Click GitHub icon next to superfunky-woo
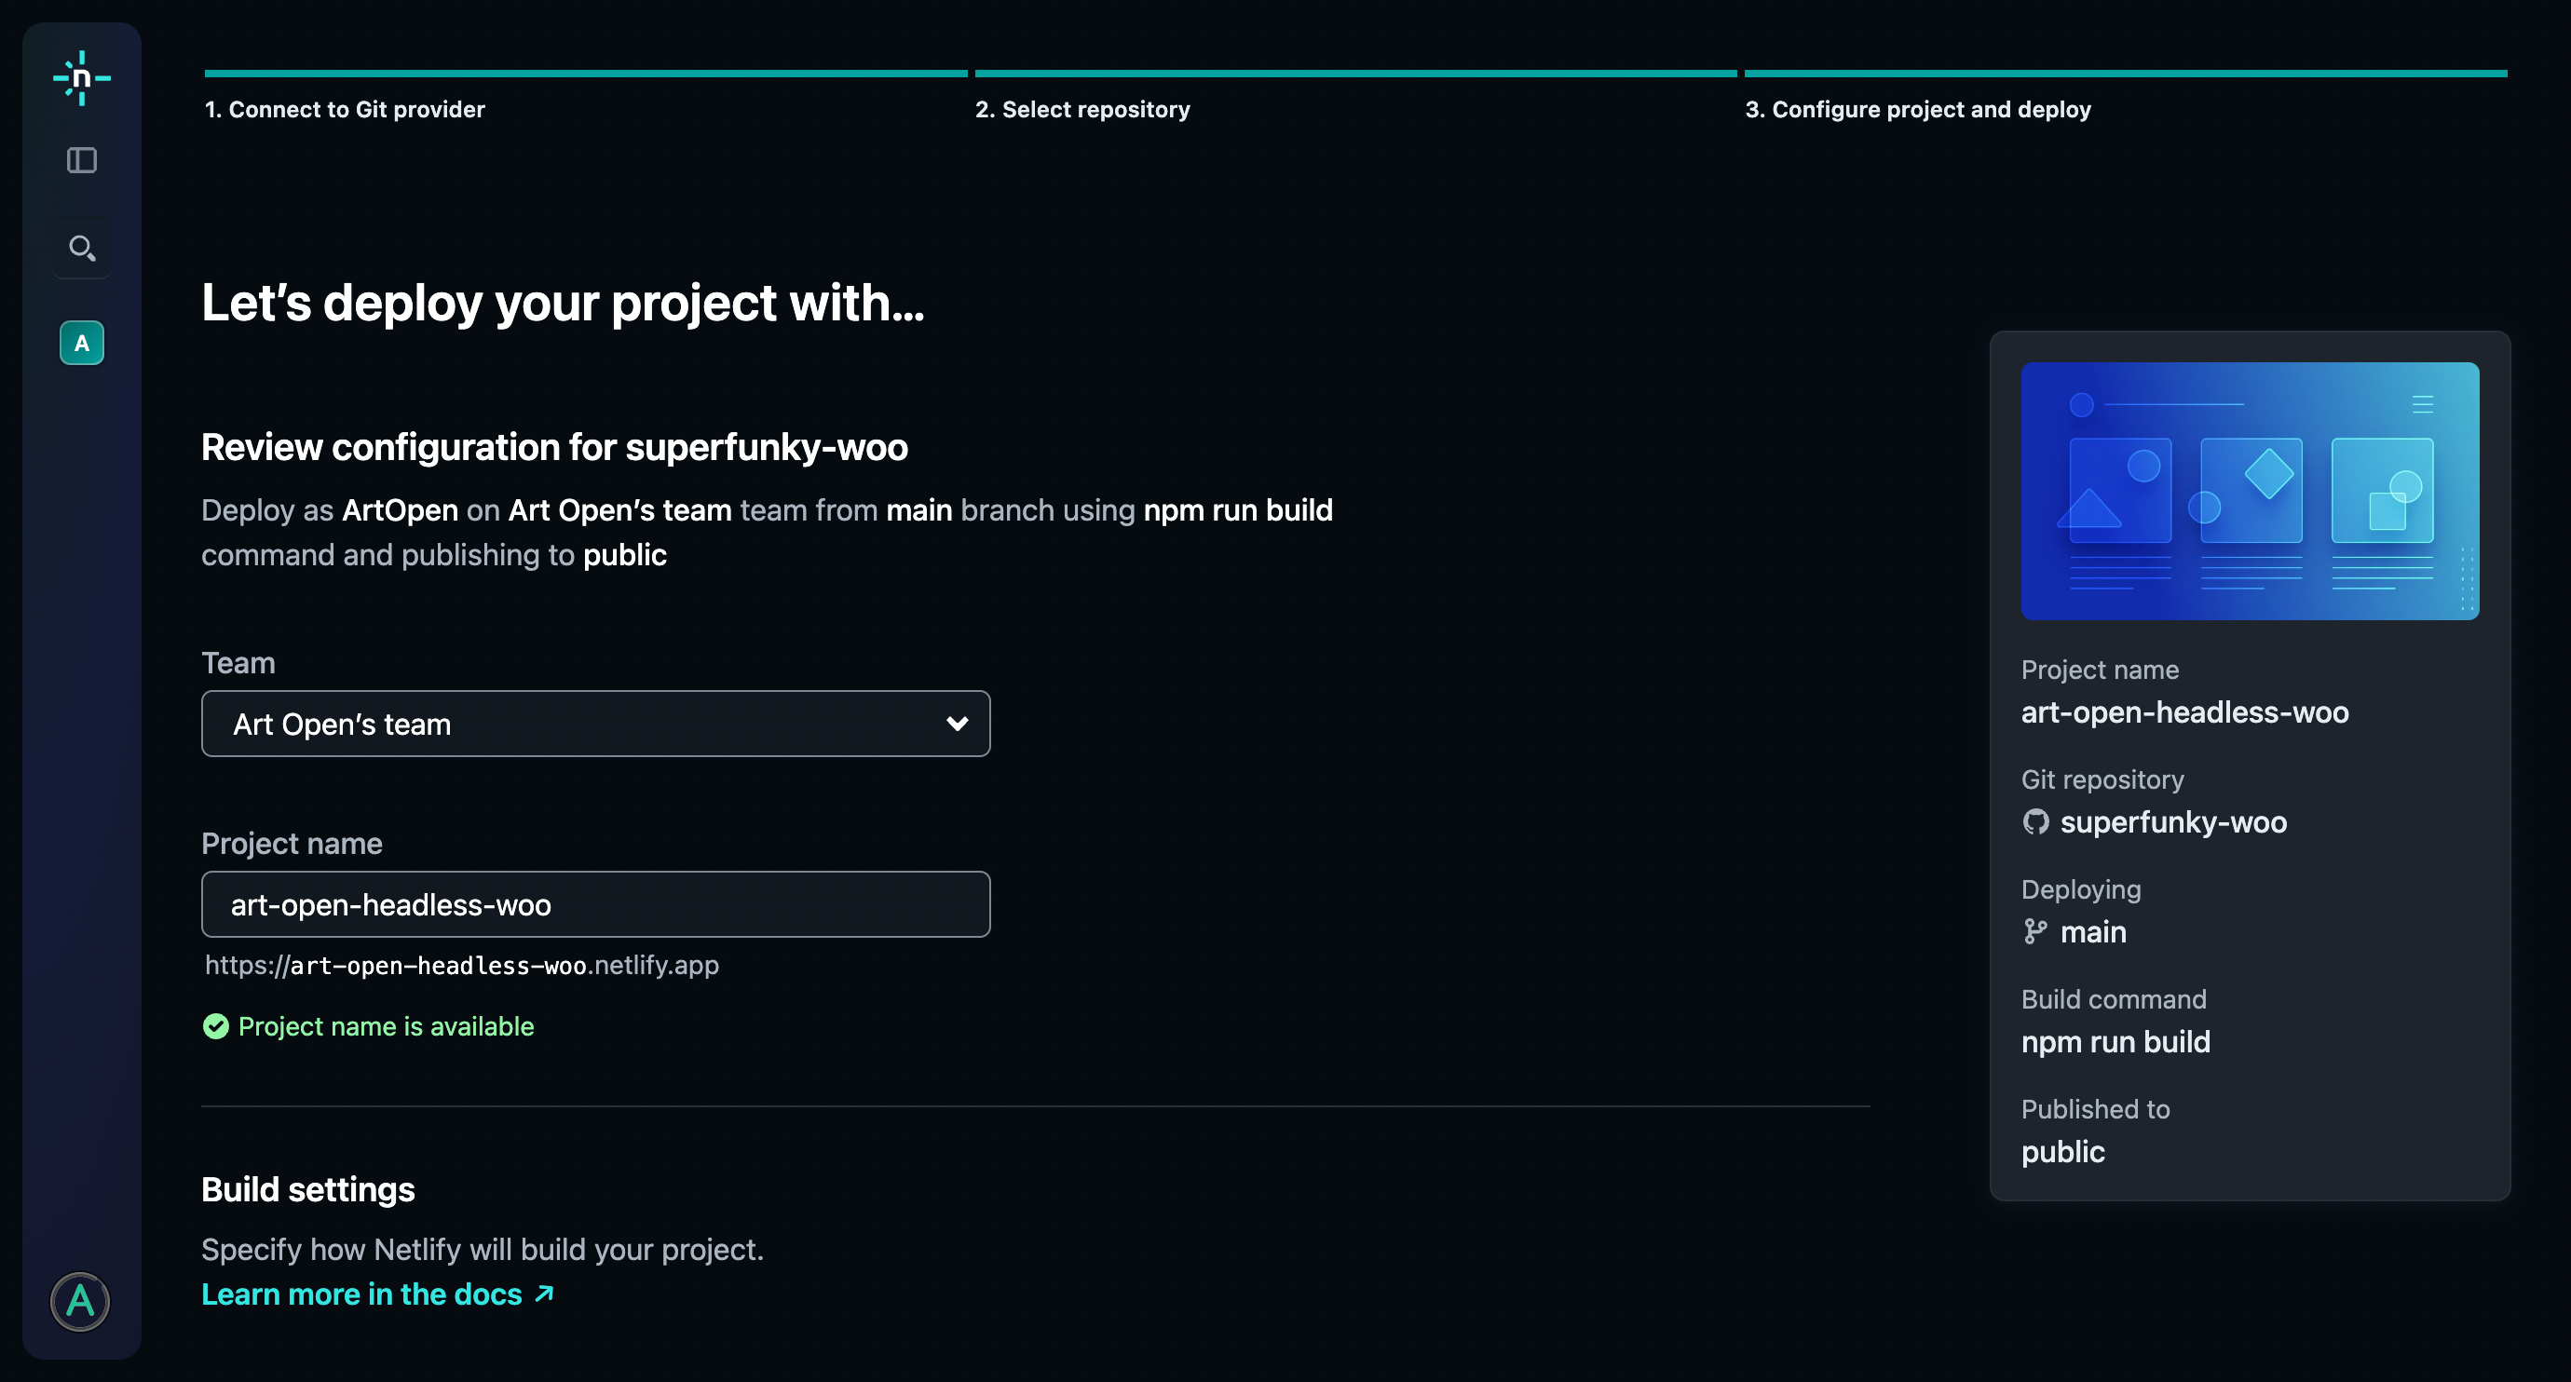The image size is (2571, 1382). 2035,822
